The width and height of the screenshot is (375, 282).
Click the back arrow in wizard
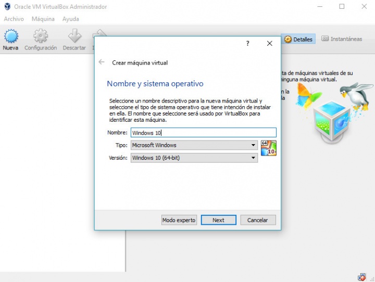tap(102, 62)
